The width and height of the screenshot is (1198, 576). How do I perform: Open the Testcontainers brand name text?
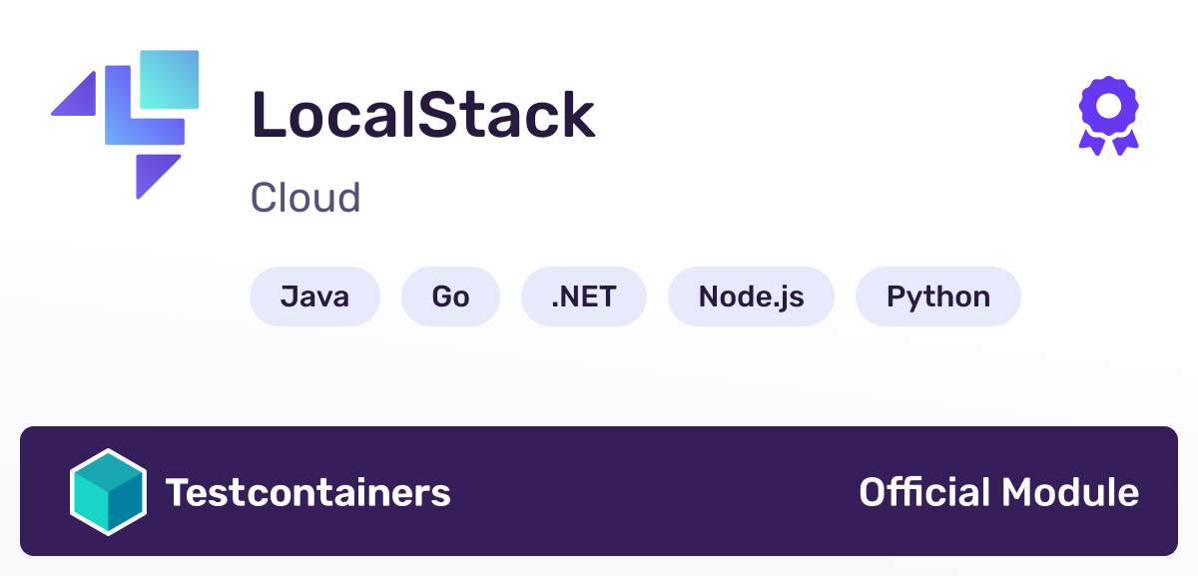308,492
